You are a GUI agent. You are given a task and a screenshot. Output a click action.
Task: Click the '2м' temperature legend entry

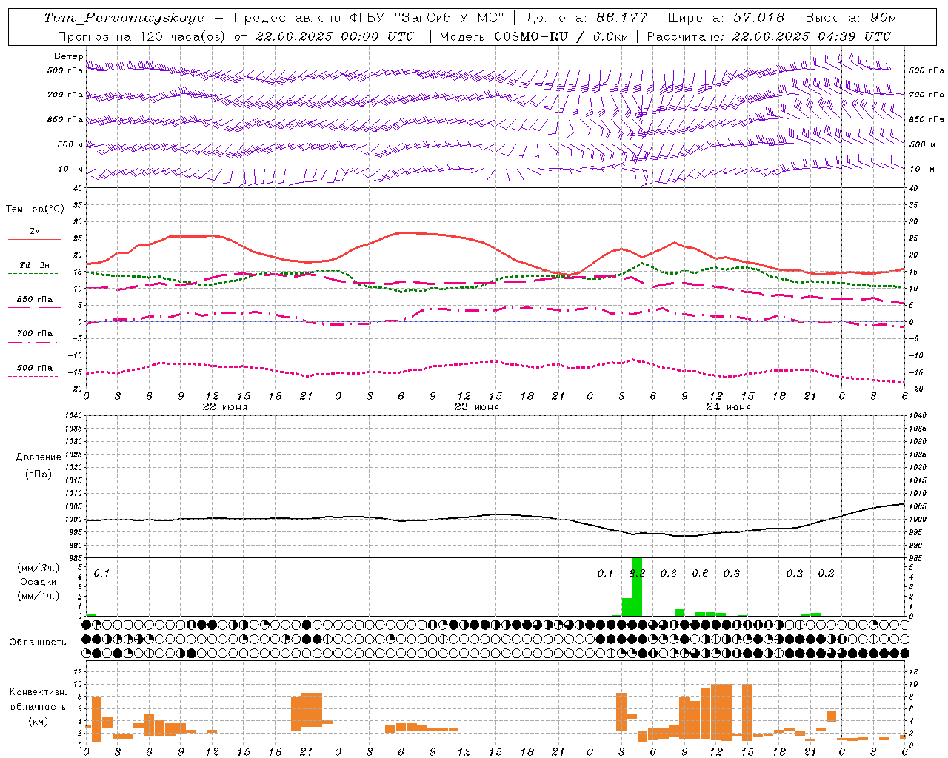[35, 232]
